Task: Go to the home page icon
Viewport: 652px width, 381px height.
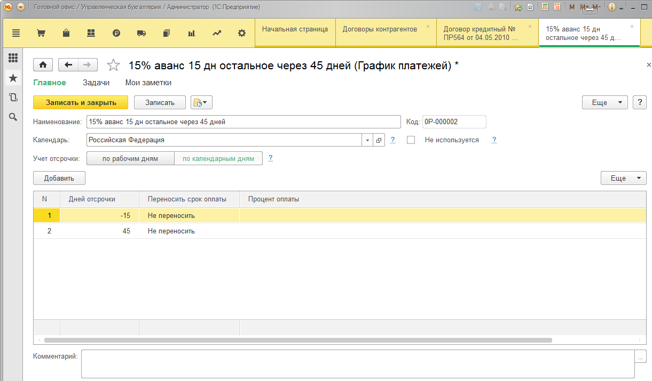Action: pyautogui.click(x=43, y=65)
